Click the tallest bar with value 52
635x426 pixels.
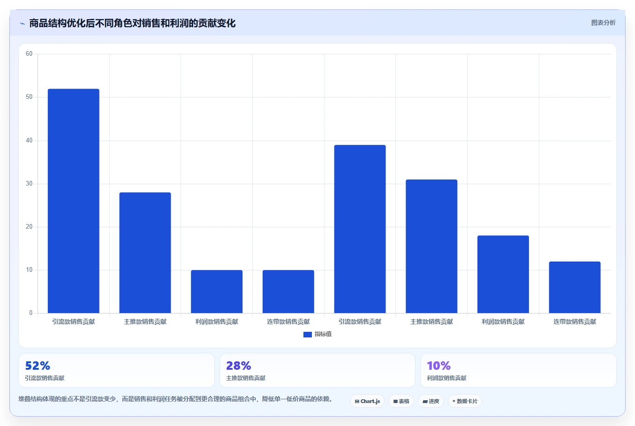74,201
